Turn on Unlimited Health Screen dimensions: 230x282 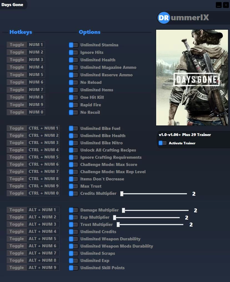(73, 60)
